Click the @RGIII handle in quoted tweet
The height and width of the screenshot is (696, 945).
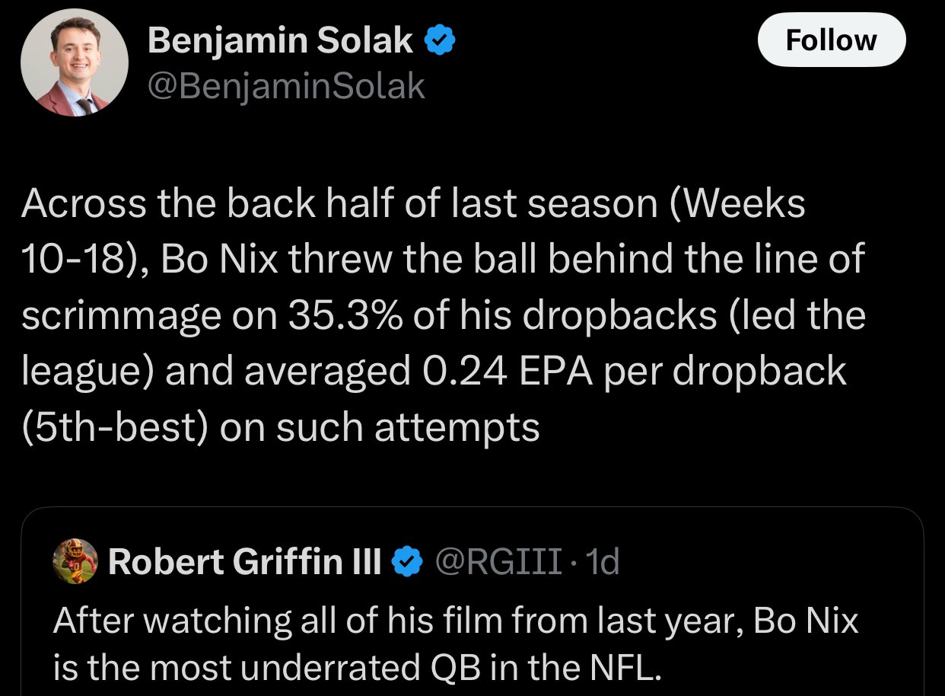click(x=499, y=563)
